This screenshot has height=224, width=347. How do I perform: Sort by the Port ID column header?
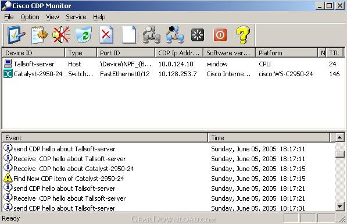click(x=126, y=53)
